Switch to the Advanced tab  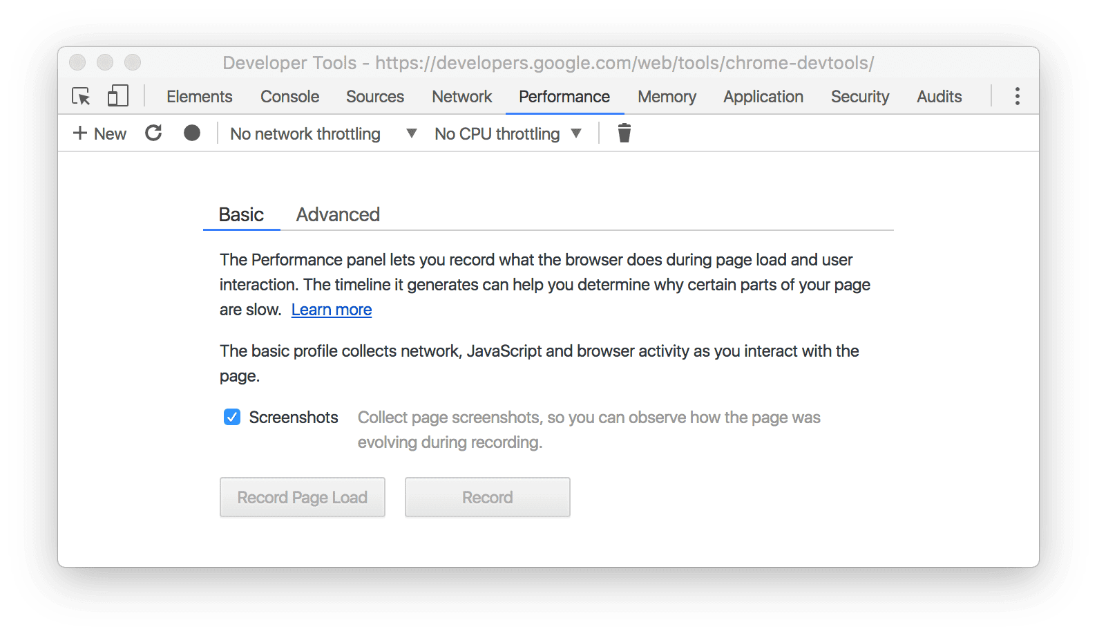click(337, 214)
